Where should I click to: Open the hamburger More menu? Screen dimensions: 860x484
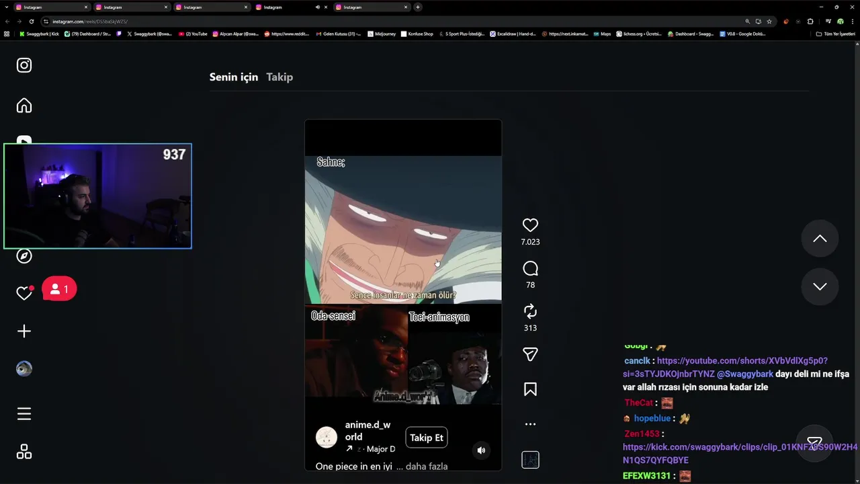[24, 414]
